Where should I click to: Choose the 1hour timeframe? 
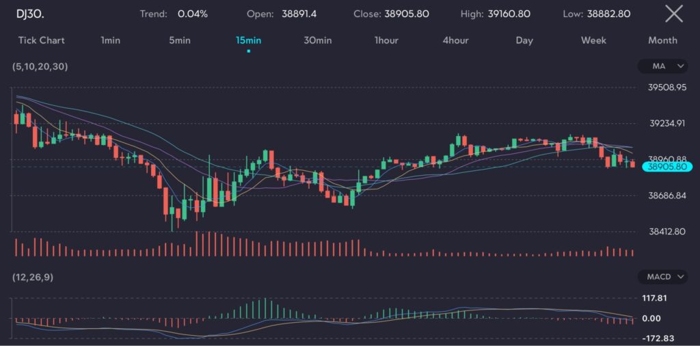(386, 40)
